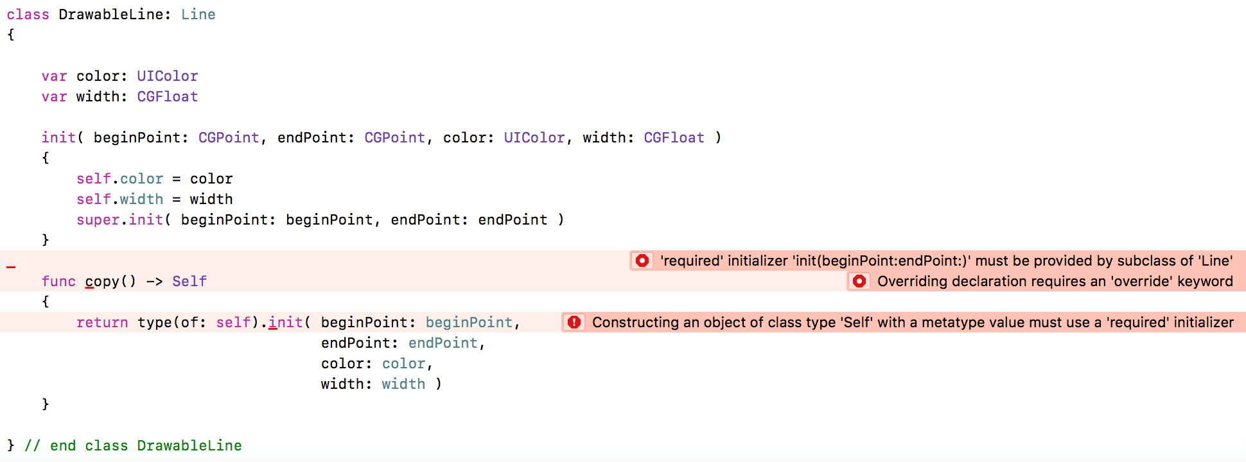Click the class keyword on the first line
Image resolution: width=1246 pixels, height=462 pixels.
[28, 14]
